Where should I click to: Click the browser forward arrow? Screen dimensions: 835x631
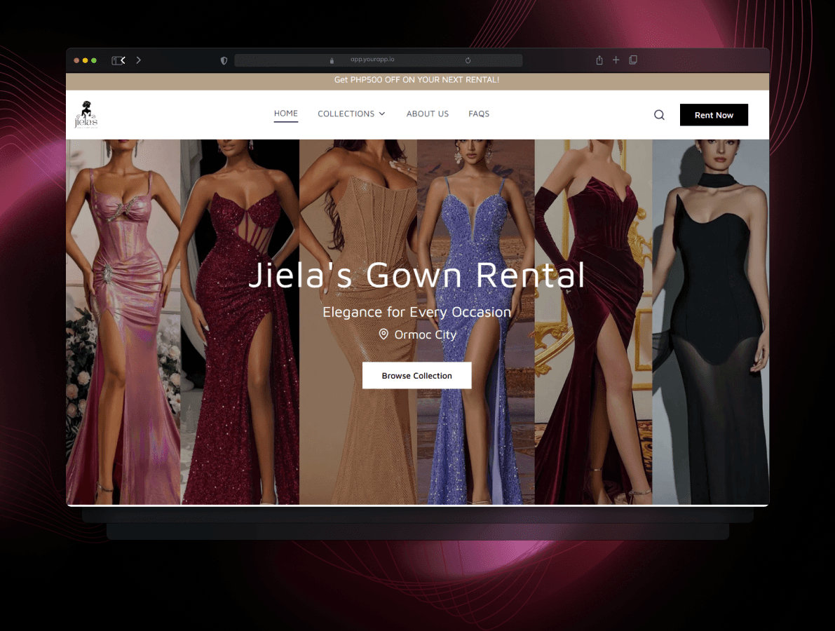click(138, 60)
